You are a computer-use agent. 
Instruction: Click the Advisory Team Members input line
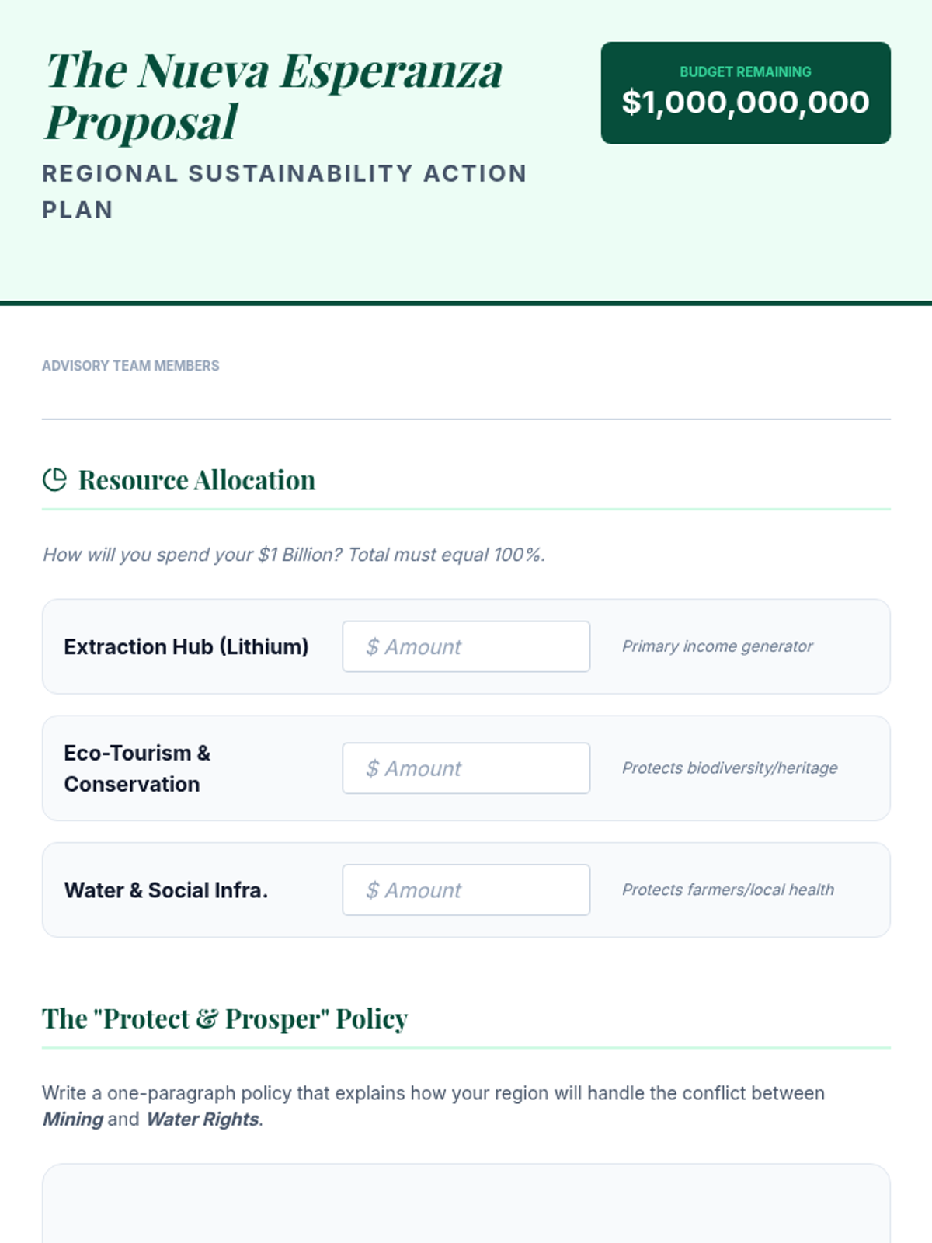[x=466, y=400]
